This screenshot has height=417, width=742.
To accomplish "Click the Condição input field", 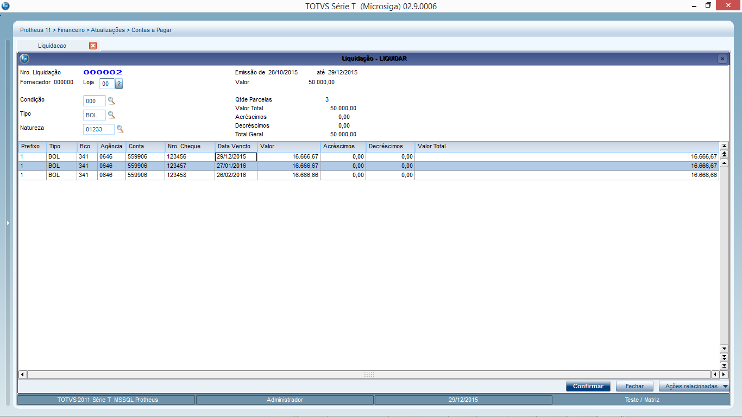I will pyautogui.click(x=95, y=101).
